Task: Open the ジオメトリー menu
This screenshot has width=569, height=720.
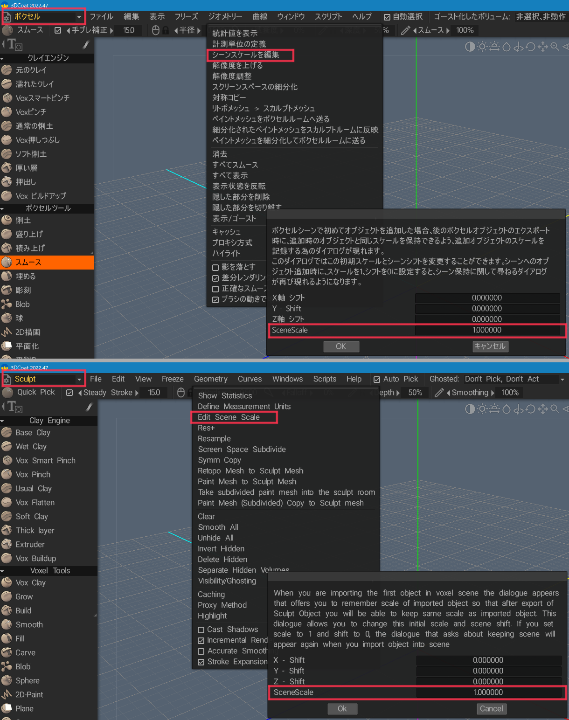Action: coord(225,17)
